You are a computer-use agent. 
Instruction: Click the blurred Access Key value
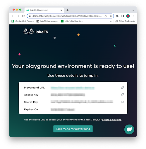68,95
